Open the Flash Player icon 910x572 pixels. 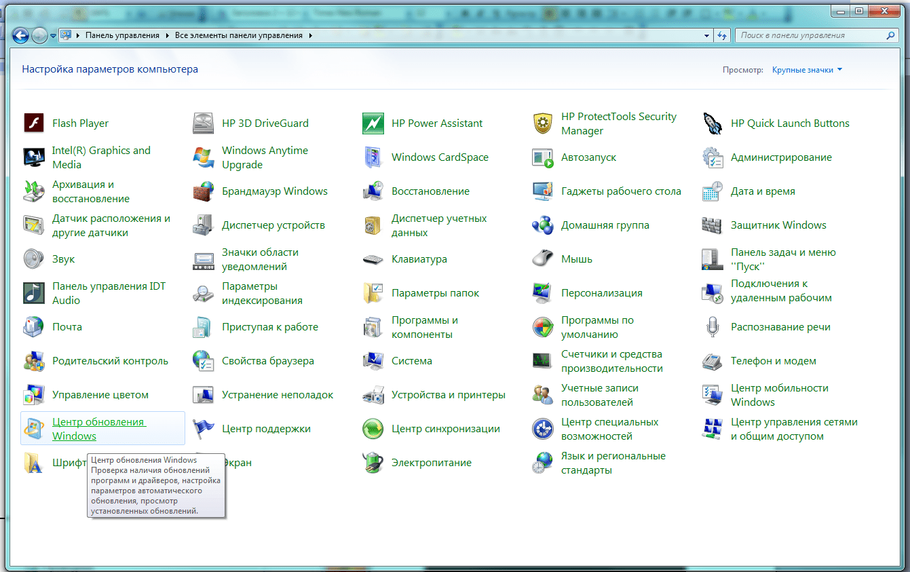point(34,123)
